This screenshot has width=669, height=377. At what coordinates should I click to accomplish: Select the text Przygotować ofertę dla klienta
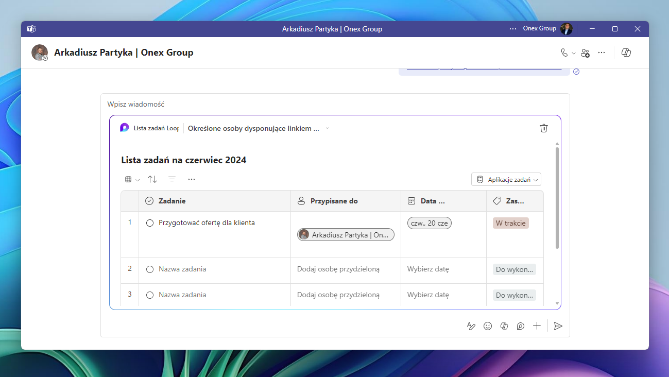[x=207, y=223]
